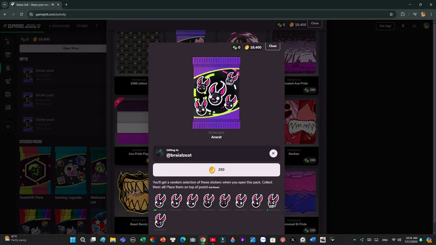Select the lone sticker in second row
Viewport: 436px width, 245px height.
click(x=160, y=221)
